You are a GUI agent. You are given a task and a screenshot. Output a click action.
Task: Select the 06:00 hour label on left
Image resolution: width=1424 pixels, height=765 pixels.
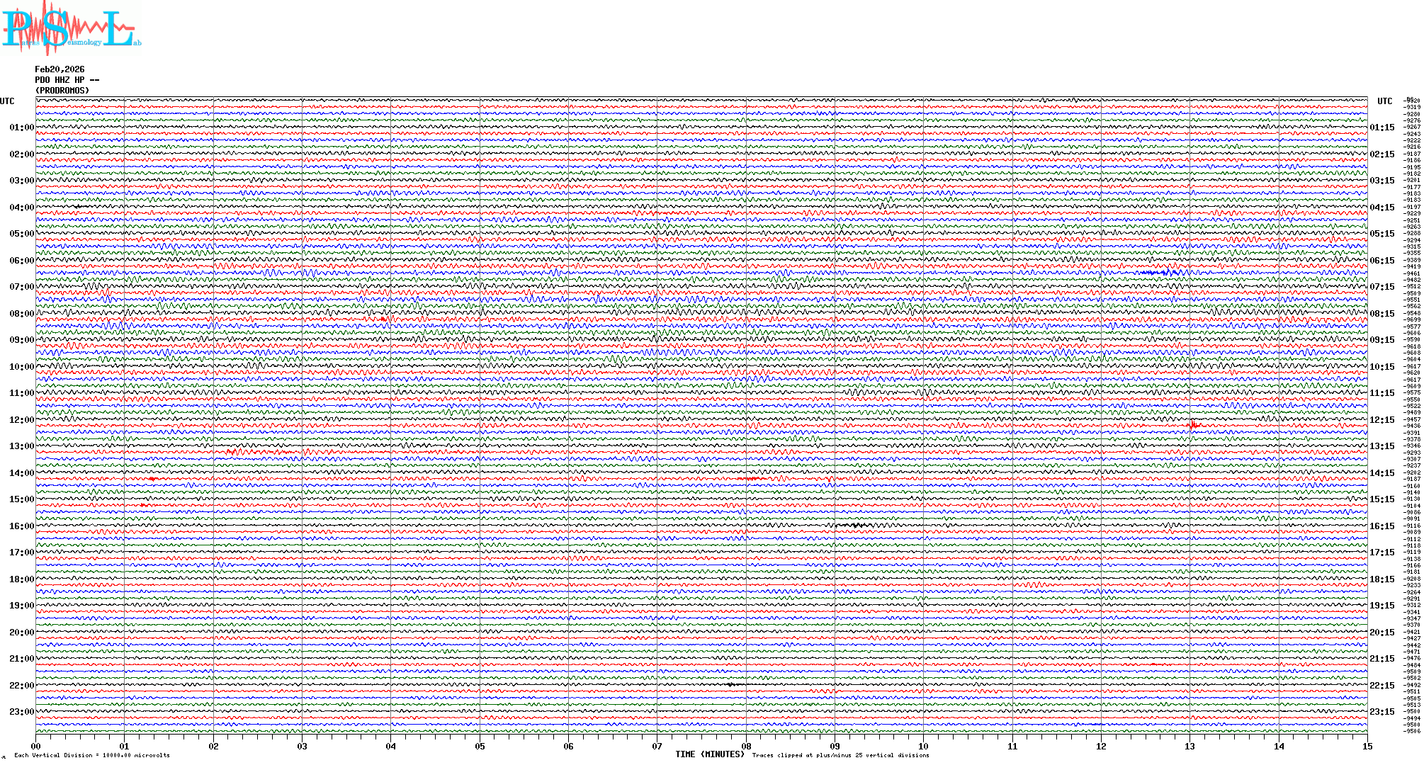click(21, 261)
